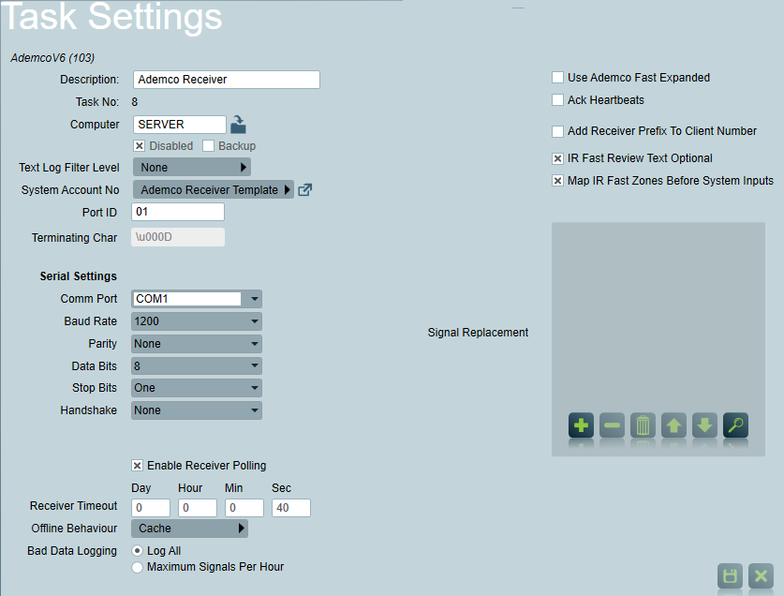
Task: Open the Data Bits dropdown
Action: pyautogui.click(x=197, y=365)
